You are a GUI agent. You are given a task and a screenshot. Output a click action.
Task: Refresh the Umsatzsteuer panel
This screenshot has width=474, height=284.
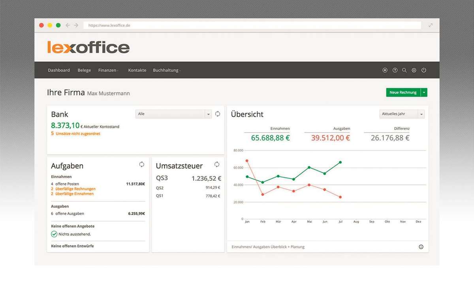pos(217,164)
